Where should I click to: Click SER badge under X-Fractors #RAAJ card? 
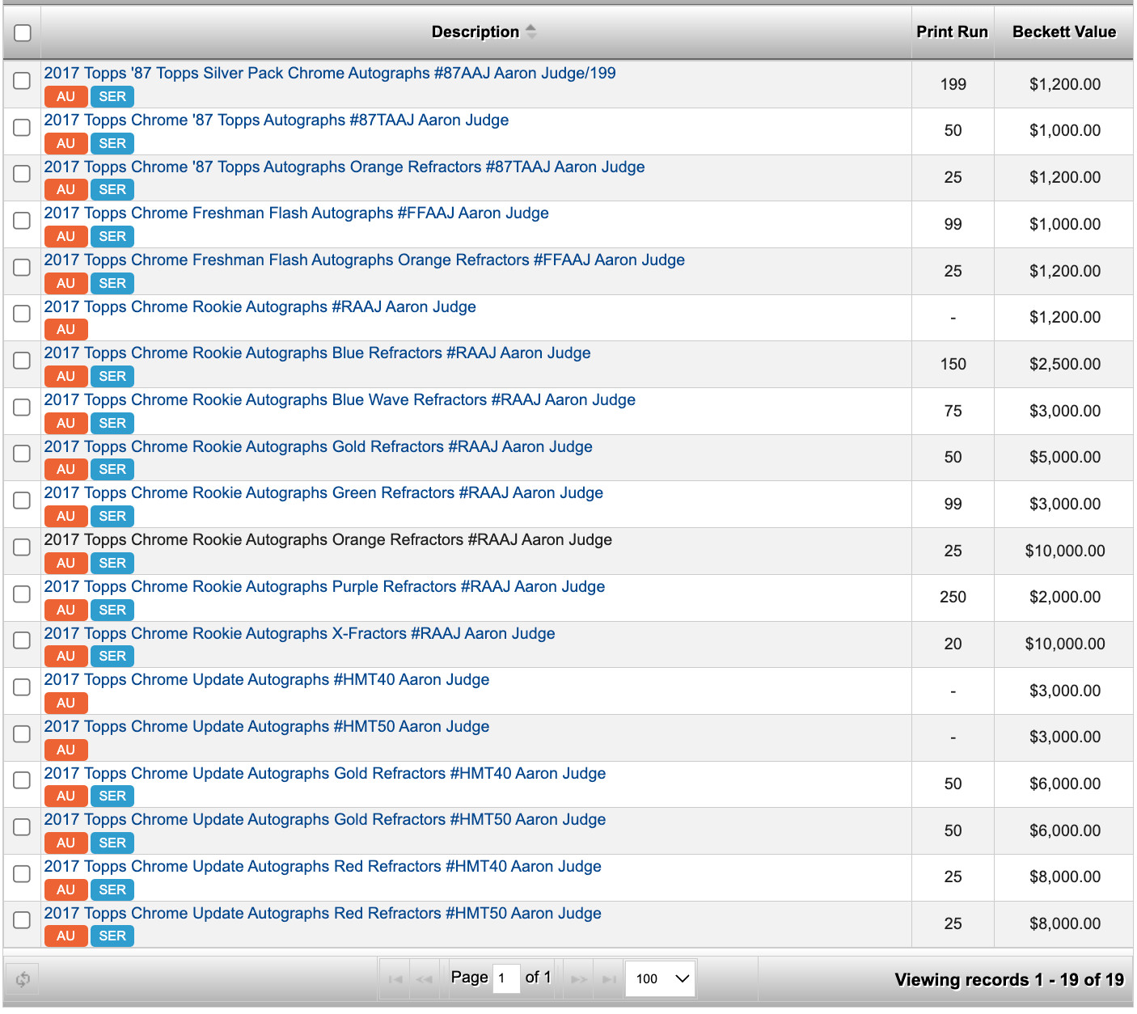[112, 657]
